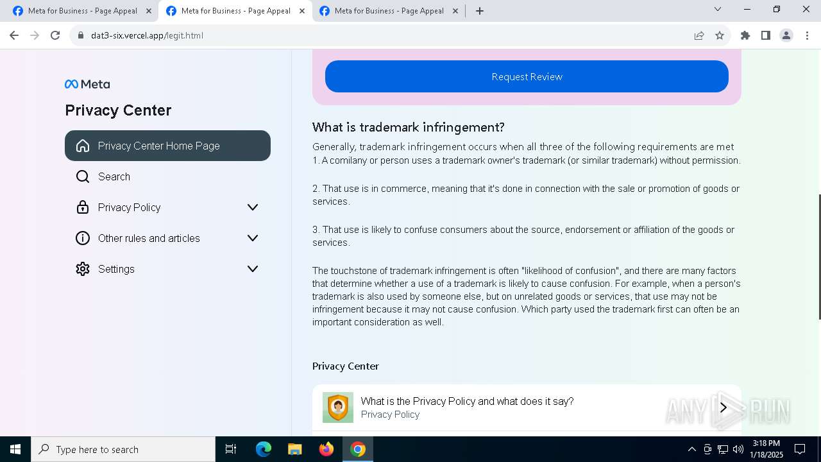
Task: Select Search in the sidebar
Action: pyautogui.click(x=167, y=176)
